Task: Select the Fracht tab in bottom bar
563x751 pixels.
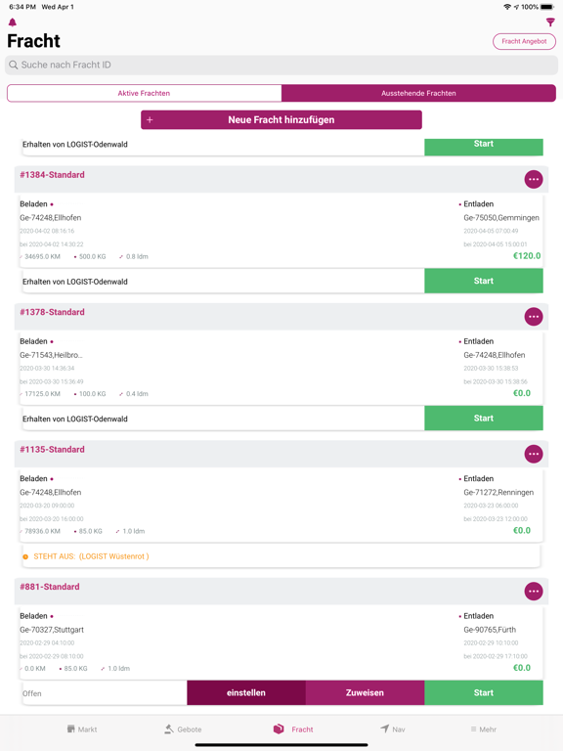Action: [x=293, y=729]
